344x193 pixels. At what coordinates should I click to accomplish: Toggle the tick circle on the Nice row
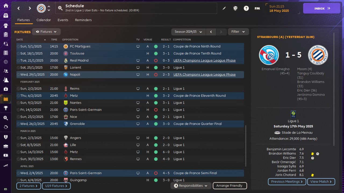18,117
